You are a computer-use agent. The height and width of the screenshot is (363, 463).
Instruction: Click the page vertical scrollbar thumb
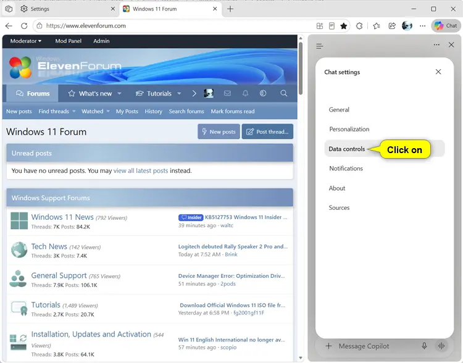301,69
